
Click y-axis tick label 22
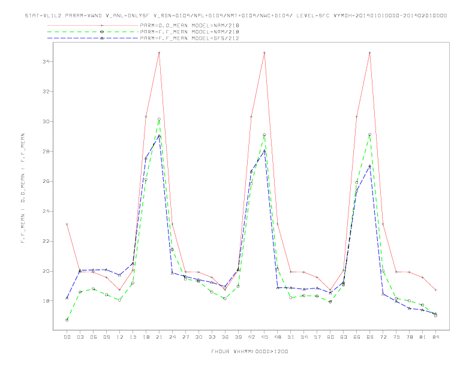(x=46, y=241)
